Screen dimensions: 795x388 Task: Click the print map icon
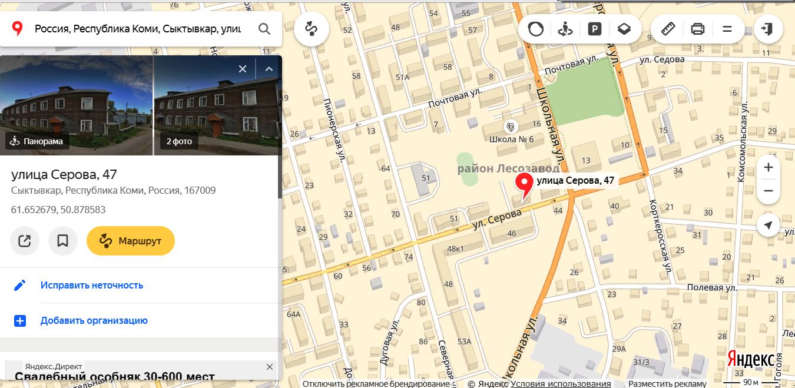click(698, 29)
